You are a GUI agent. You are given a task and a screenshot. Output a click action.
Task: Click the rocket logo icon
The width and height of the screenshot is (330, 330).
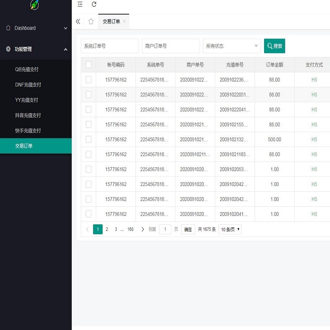34,5
